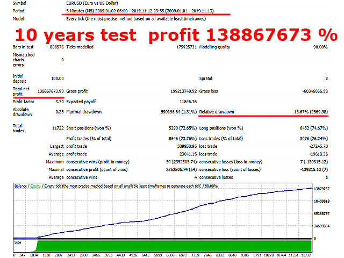Image resolution: width=344 pixels, height=258 pixels.
Task: Click the x-axis trade label 1034
Action: 34,255
